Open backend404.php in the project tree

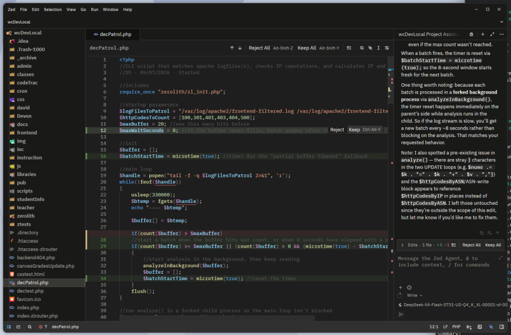[36, 258]
